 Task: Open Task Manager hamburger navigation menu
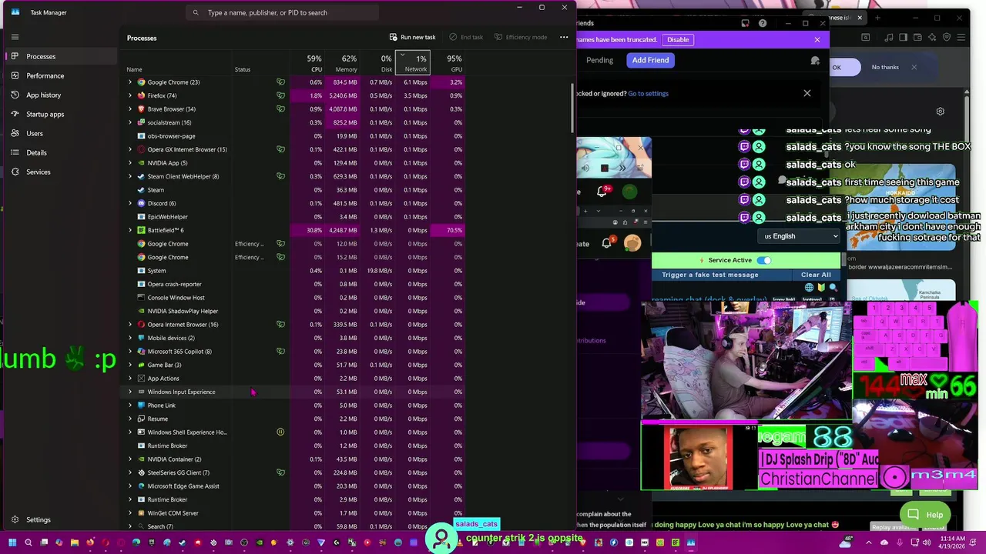point(15,37)
